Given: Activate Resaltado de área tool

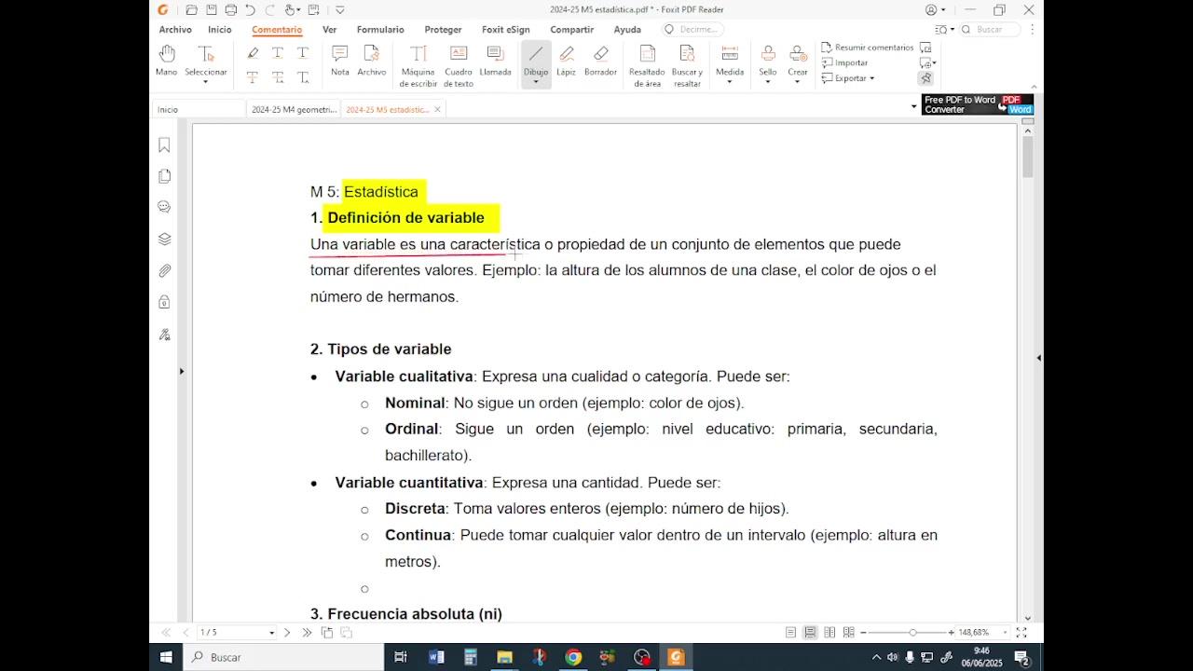Looking at the screenshot, I should click(647, 66).
